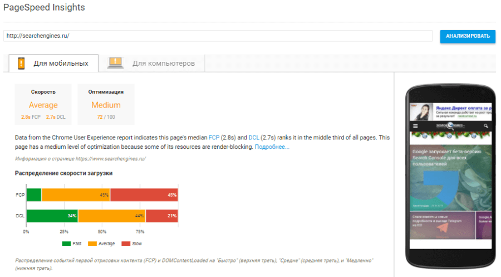Viewport: 501px width, 277px height.
Task: Switch to the Для компьютеров tab
Action: 151,64
